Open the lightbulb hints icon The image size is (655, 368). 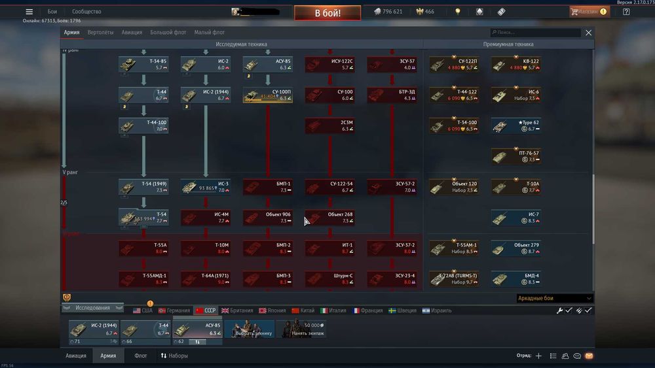coord(458,12)
